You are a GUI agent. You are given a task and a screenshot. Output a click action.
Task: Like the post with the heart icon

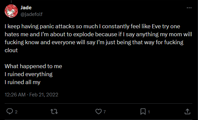(x=99, y=111)
